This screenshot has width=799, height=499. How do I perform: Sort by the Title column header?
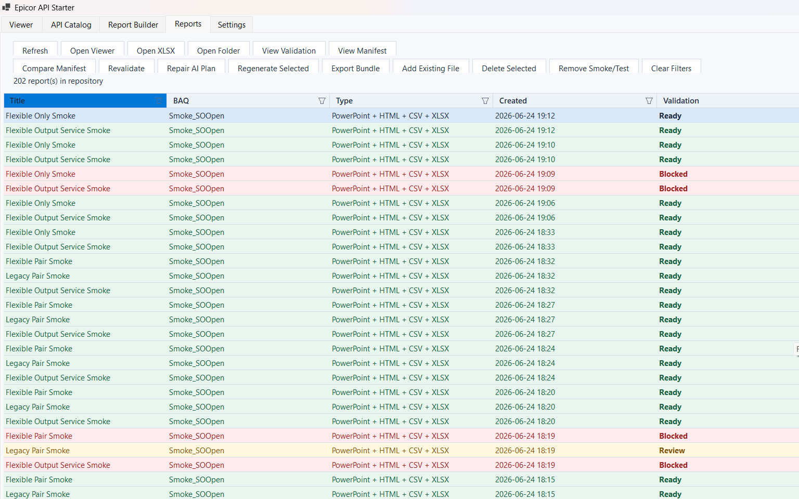point(85,101)
